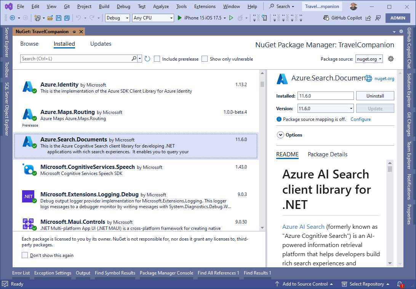Click the Save All toolbar icon
Screen dimensions: 416x289
67,18
